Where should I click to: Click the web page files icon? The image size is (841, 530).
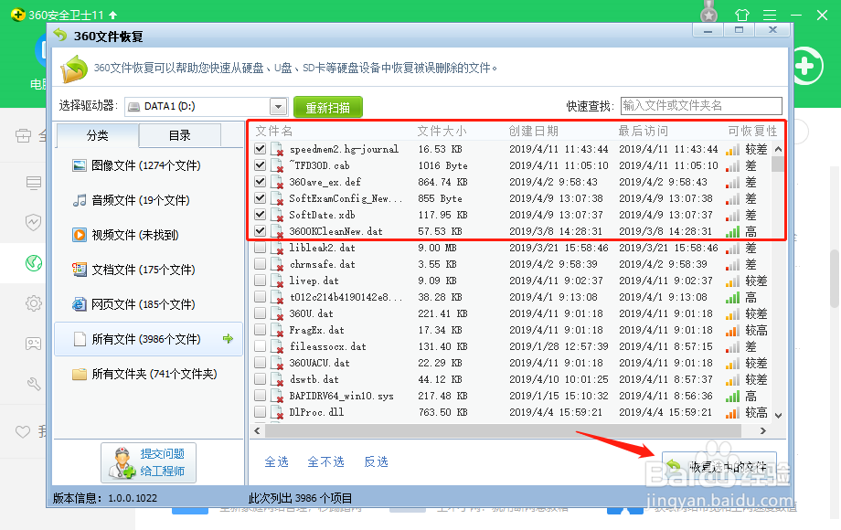click(80, 304)
